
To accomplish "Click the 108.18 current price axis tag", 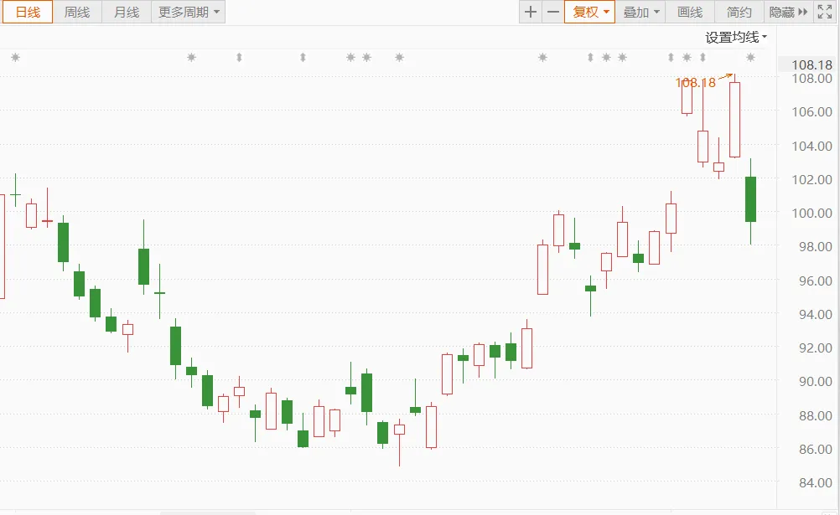I will (811, 64).
